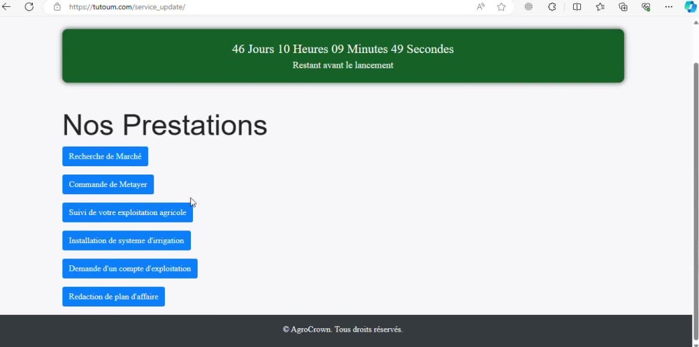Click scrollbar up arrow

696,23
